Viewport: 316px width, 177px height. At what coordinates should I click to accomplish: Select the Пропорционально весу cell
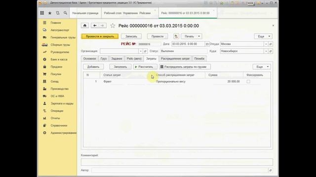[179, 82]
